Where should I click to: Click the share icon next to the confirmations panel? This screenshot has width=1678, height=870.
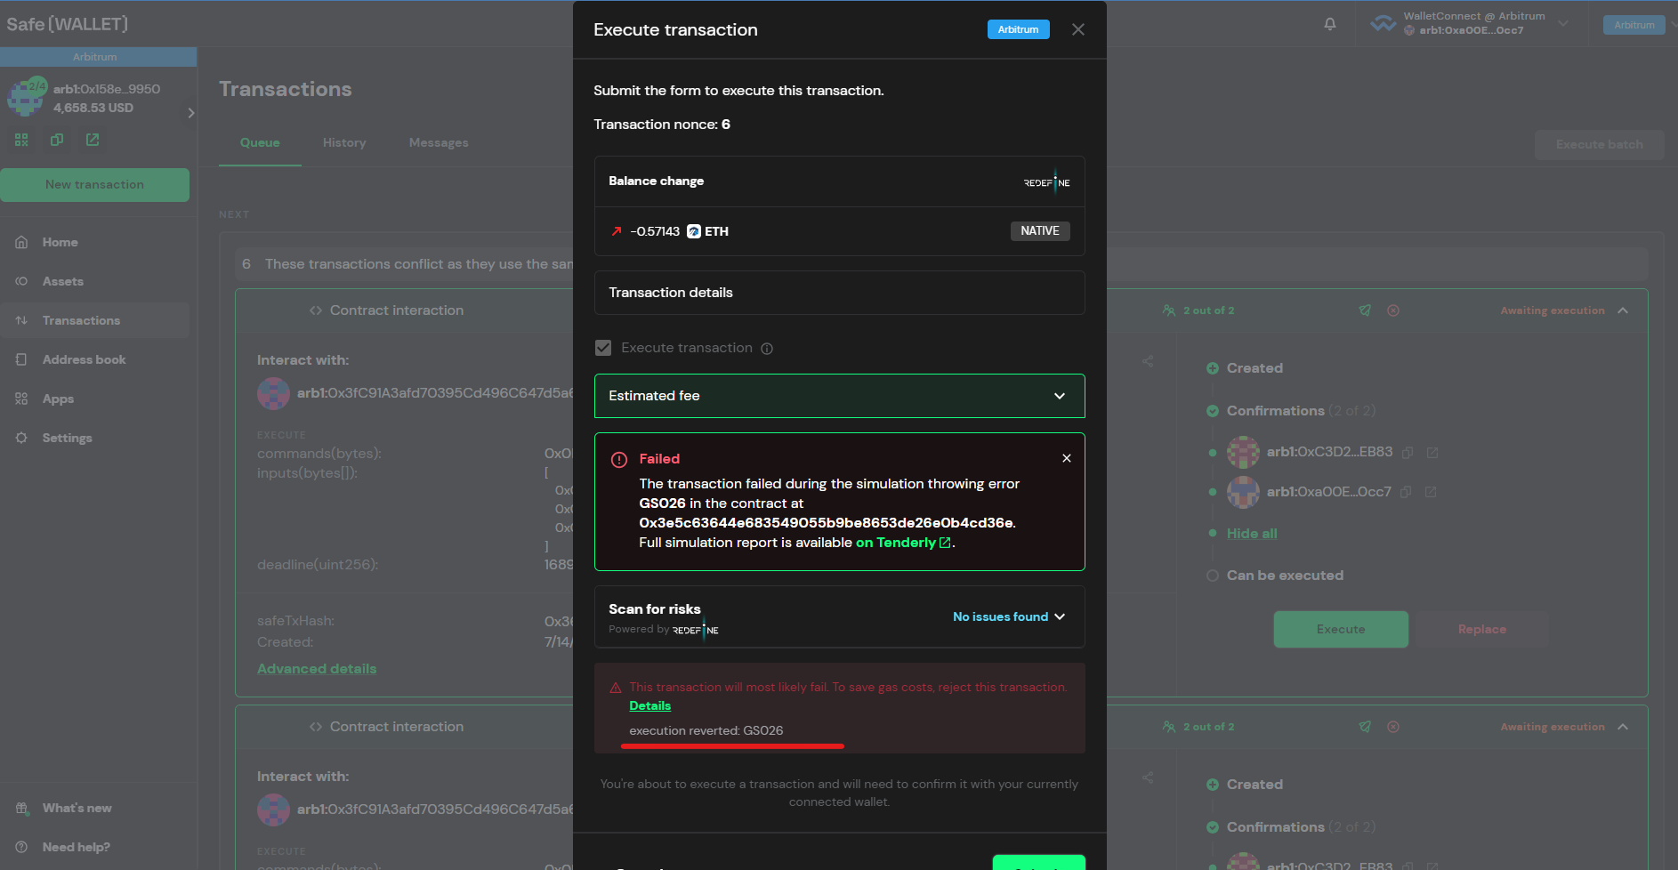coord(1147,361)
